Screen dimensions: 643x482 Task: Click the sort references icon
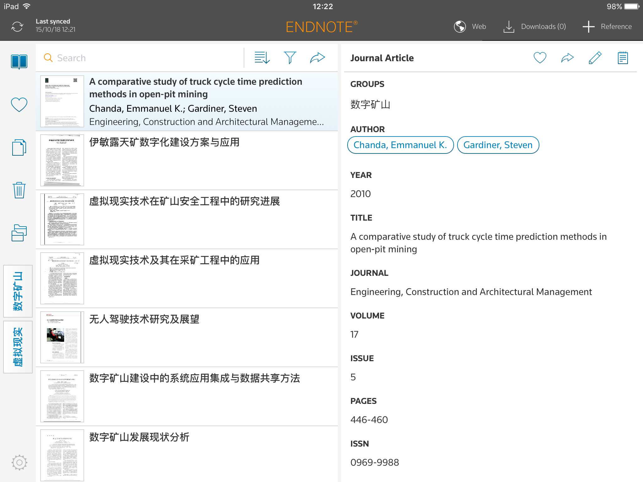262,58
